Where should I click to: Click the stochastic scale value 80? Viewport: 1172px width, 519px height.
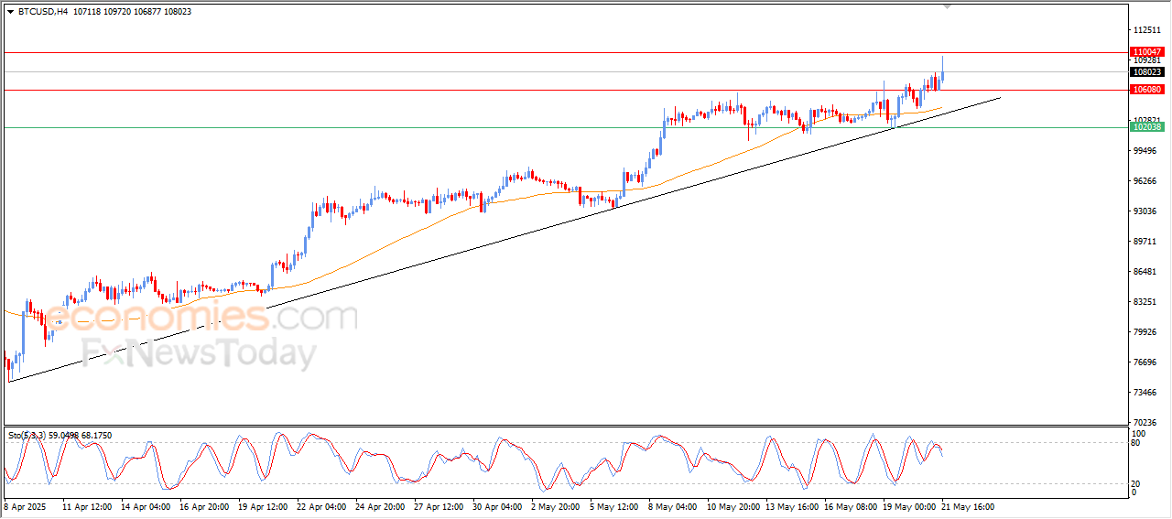1137,443
